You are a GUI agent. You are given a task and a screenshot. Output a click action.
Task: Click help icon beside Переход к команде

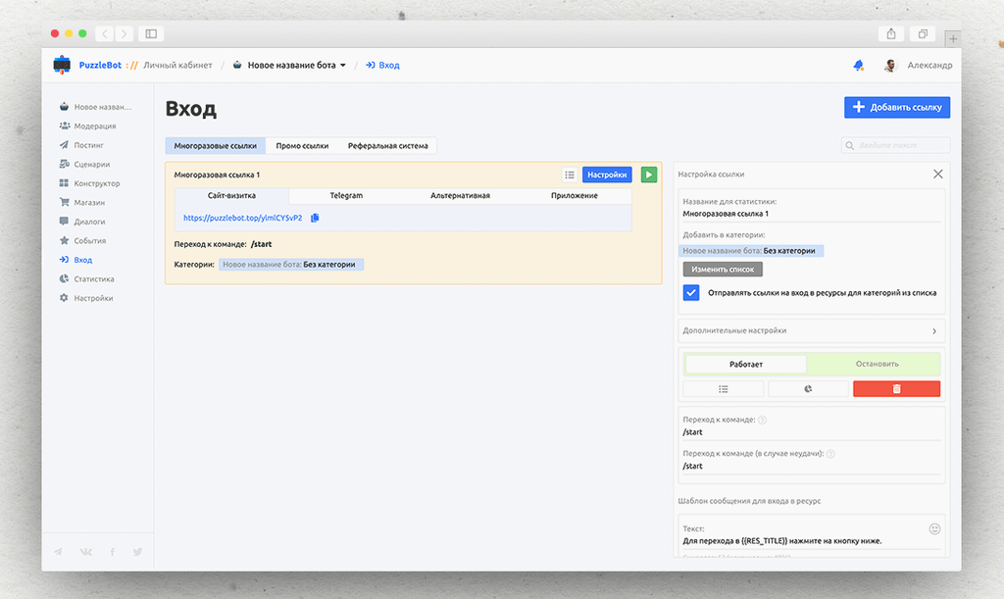(x=762, y=421)
